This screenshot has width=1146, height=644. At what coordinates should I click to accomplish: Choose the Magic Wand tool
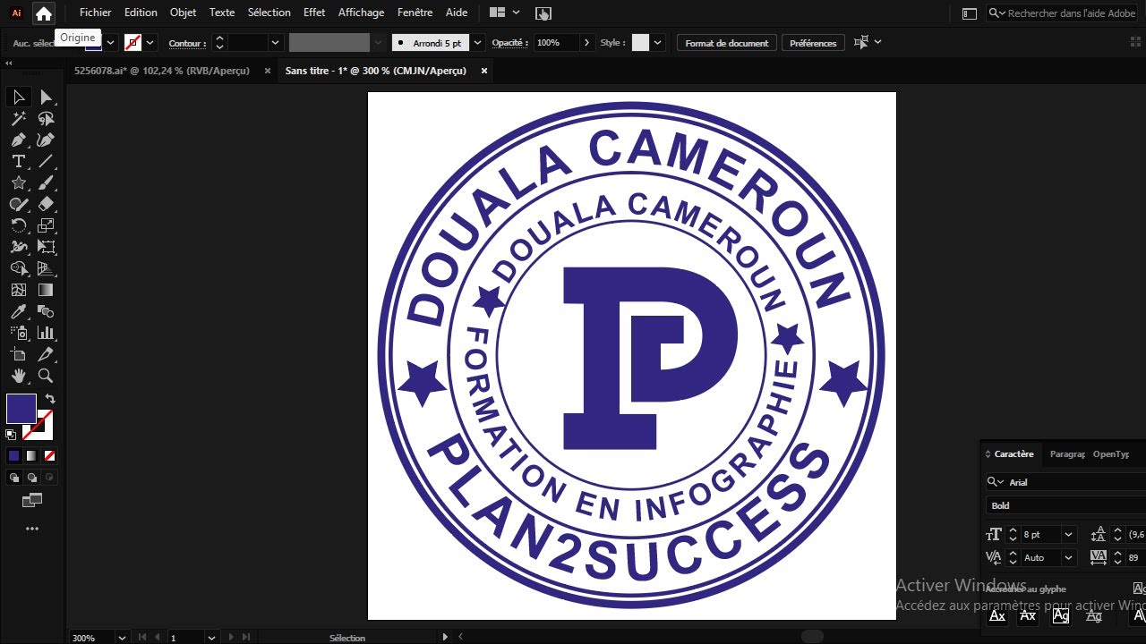(18, 118)
